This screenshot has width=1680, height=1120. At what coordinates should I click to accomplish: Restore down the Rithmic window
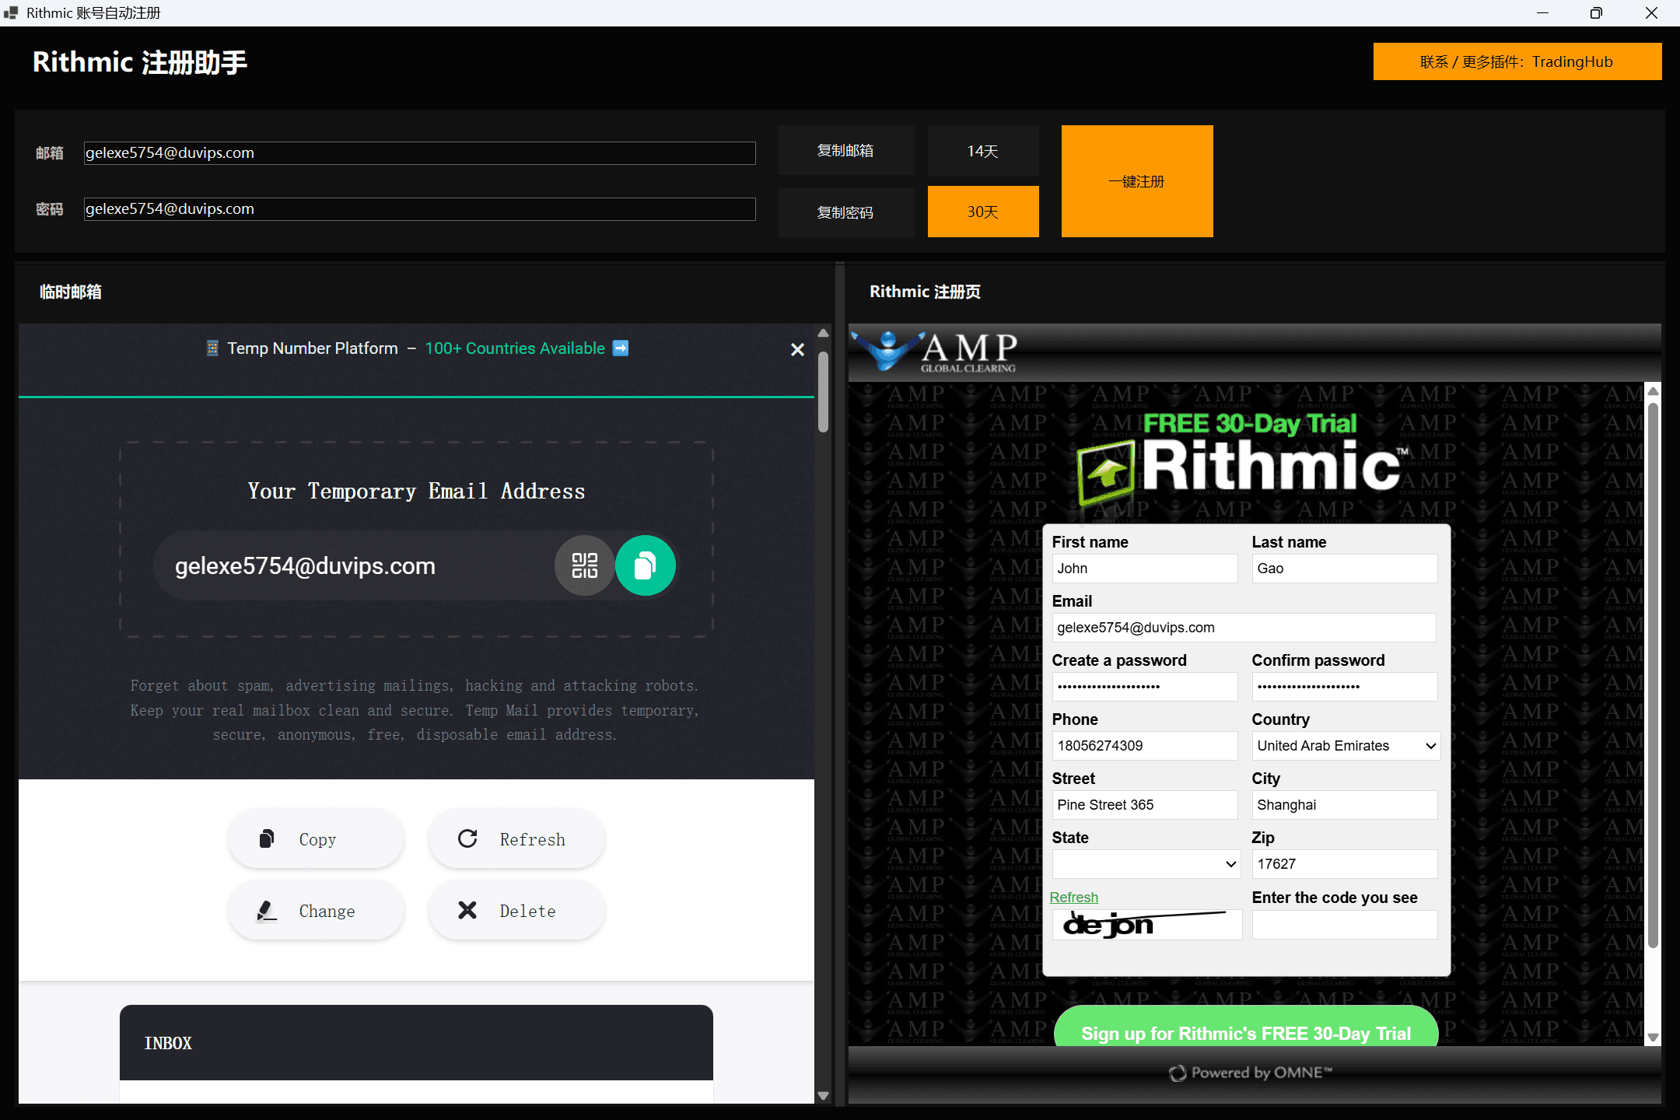coord(1596,12)
